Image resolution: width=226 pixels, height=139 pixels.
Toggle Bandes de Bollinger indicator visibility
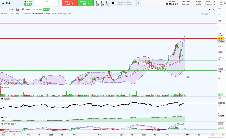click(x=33, y=14)
